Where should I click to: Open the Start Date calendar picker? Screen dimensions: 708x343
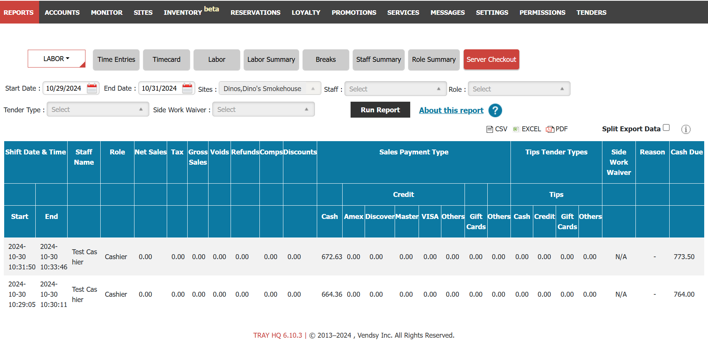pyautogui.click(x=92, y=88)
